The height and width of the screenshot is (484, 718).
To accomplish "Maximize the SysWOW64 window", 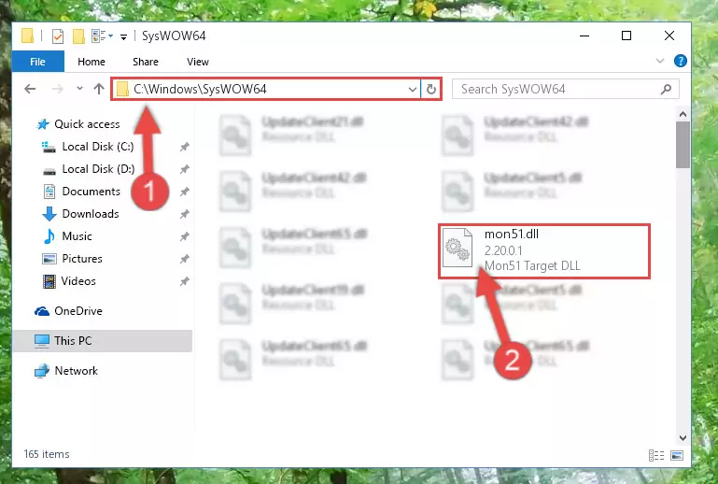I will 626,36.
